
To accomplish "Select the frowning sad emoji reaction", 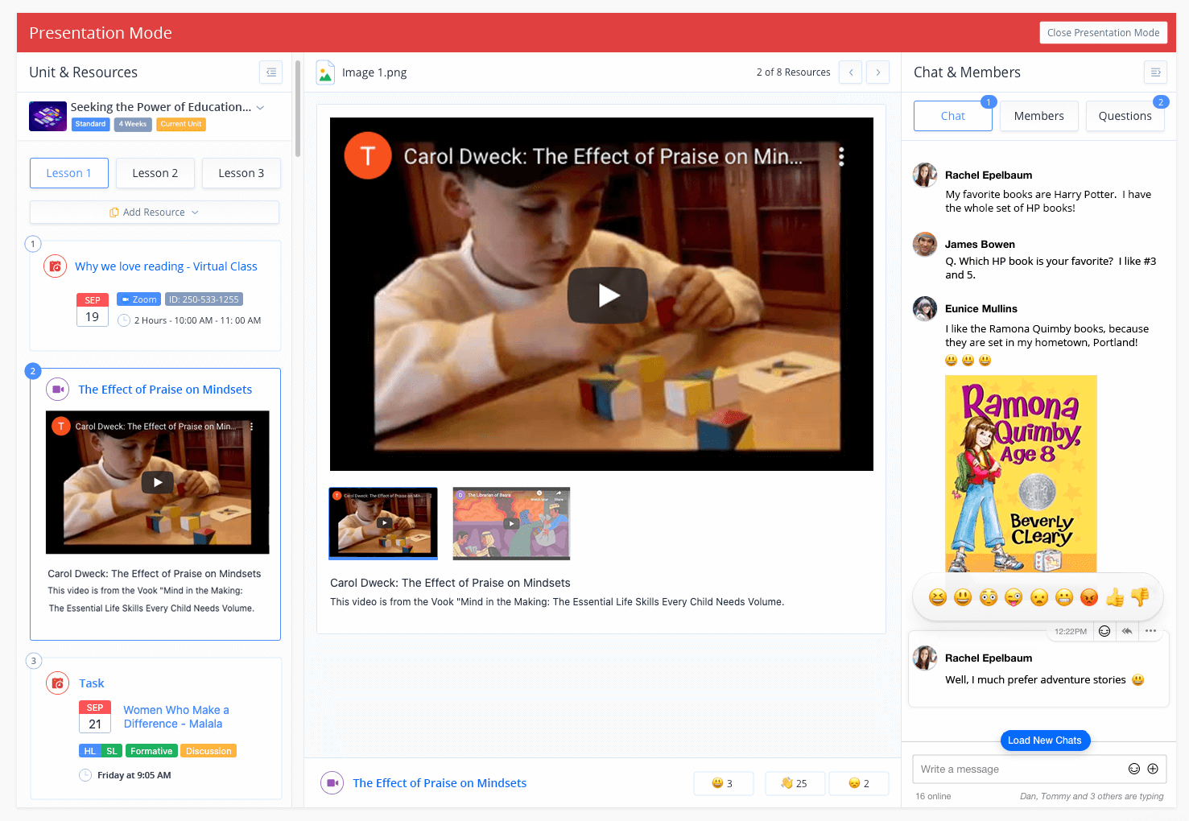I will 1039,597.
